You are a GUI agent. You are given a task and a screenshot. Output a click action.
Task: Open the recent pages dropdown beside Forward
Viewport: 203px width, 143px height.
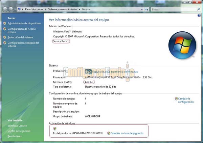pos(15,9)
